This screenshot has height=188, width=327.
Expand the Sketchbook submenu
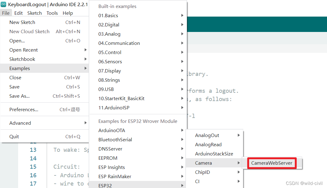tap(45, 59)
